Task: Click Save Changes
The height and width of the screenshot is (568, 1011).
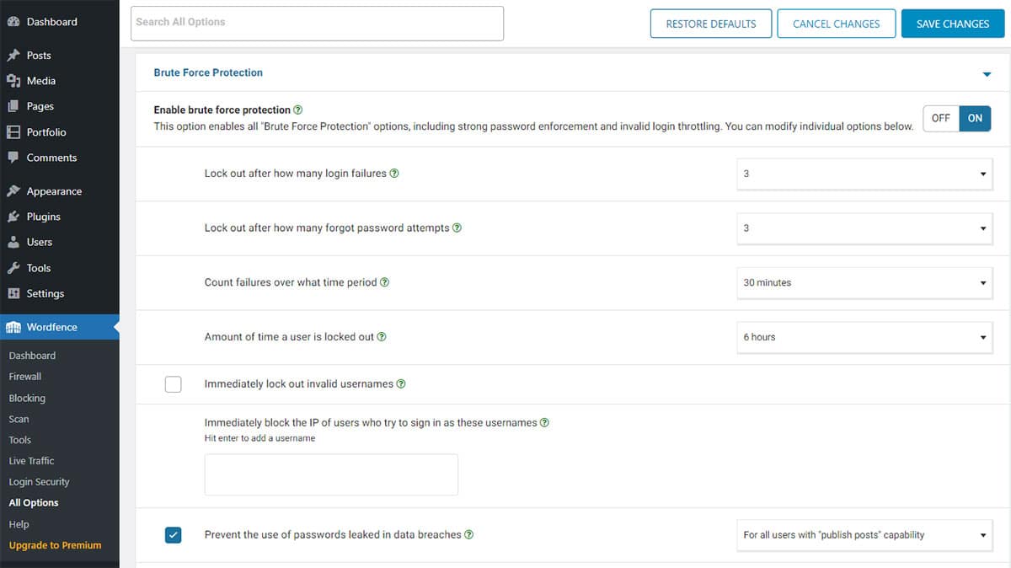Action: tap(952, 24)
